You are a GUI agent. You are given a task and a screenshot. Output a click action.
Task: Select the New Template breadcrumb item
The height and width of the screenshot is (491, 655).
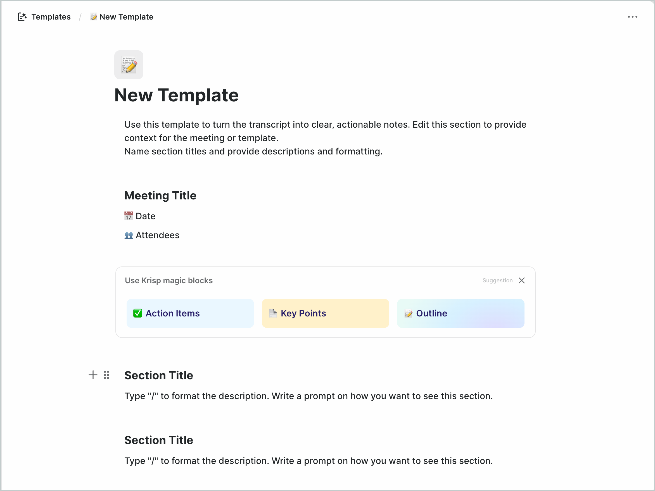pyautogui.click(x=126, y=17)
